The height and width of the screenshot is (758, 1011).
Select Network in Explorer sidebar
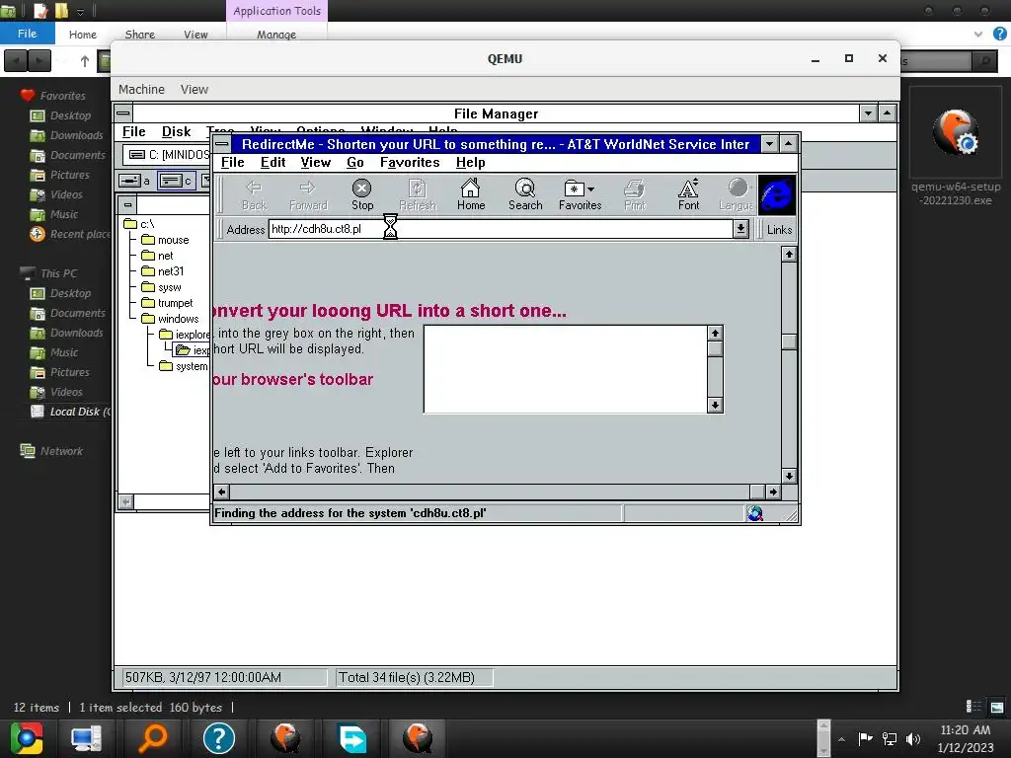[51, 451]
